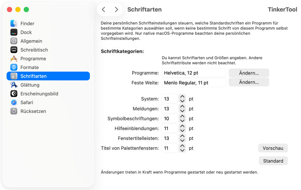Viewport: 301px width, 190px height.
Task: Click Ändern for Feste Weite font
Action: [249, 82]
